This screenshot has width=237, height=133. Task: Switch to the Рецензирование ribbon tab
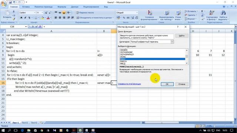coord(91,7)
